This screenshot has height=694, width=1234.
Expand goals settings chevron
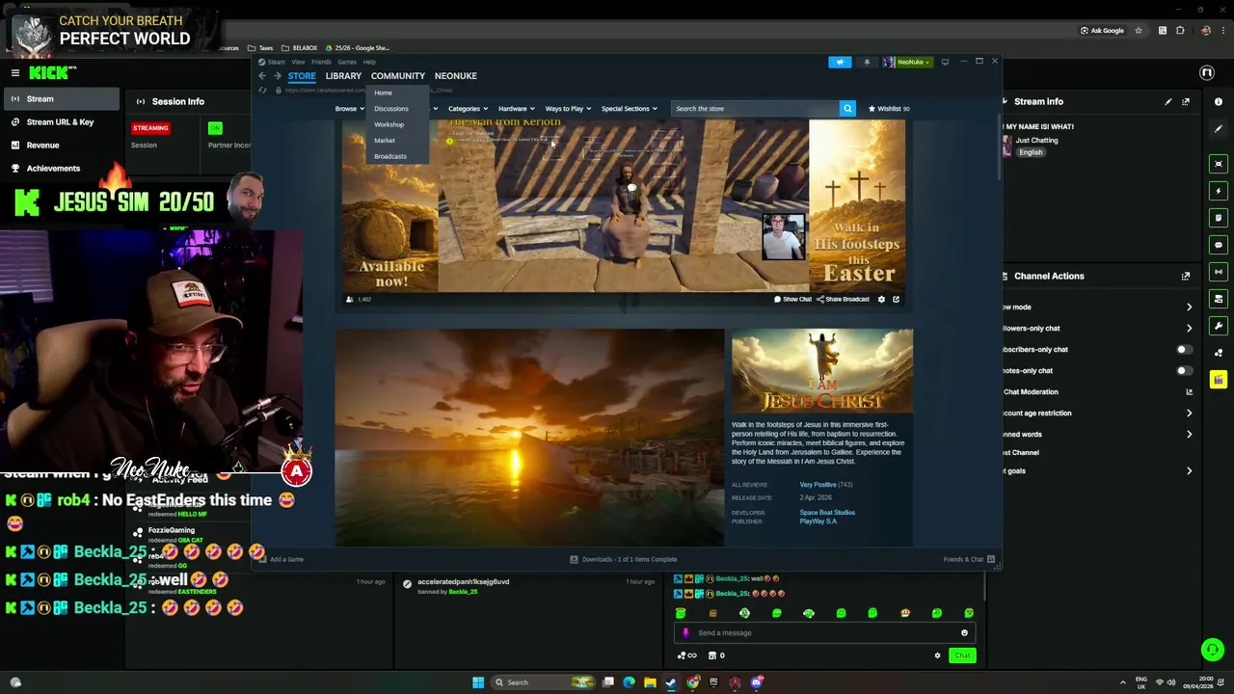[1189, 471]
